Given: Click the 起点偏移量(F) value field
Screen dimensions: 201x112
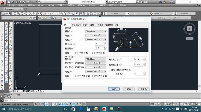Looking at the screenshot, I should [139, 65].
